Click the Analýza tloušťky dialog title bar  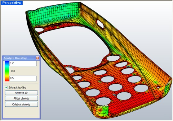(x=20, y=58)
